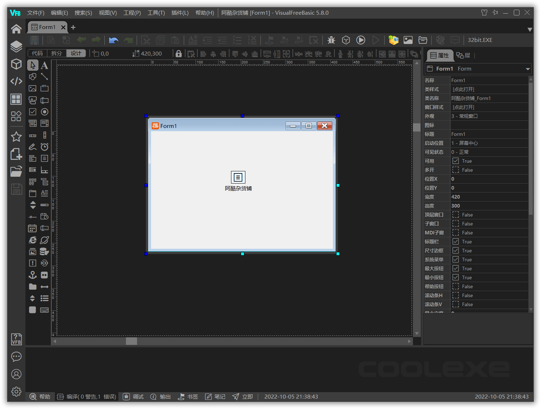Select the anchor control tool
541x409 pixels.
click(x=32, y=275)
